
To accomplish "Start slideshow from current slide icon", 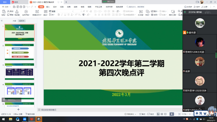I will click(x=26, y=11).
